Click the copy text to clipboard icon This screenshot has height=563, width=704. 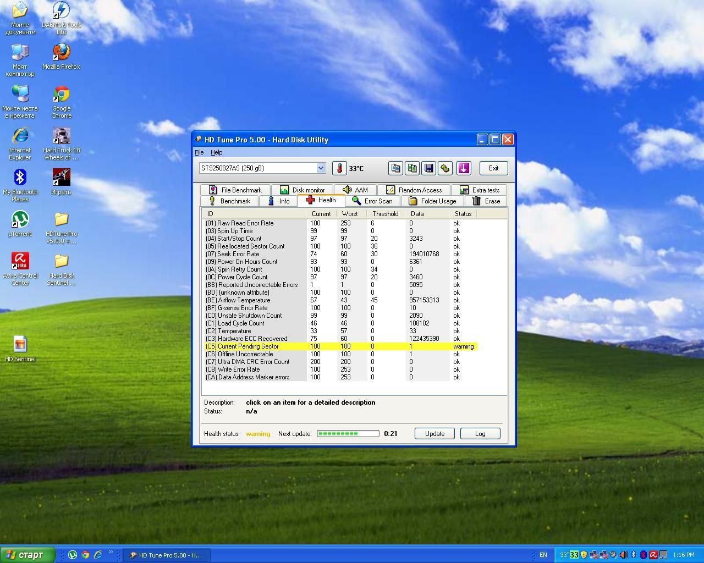tap(395, 168)
